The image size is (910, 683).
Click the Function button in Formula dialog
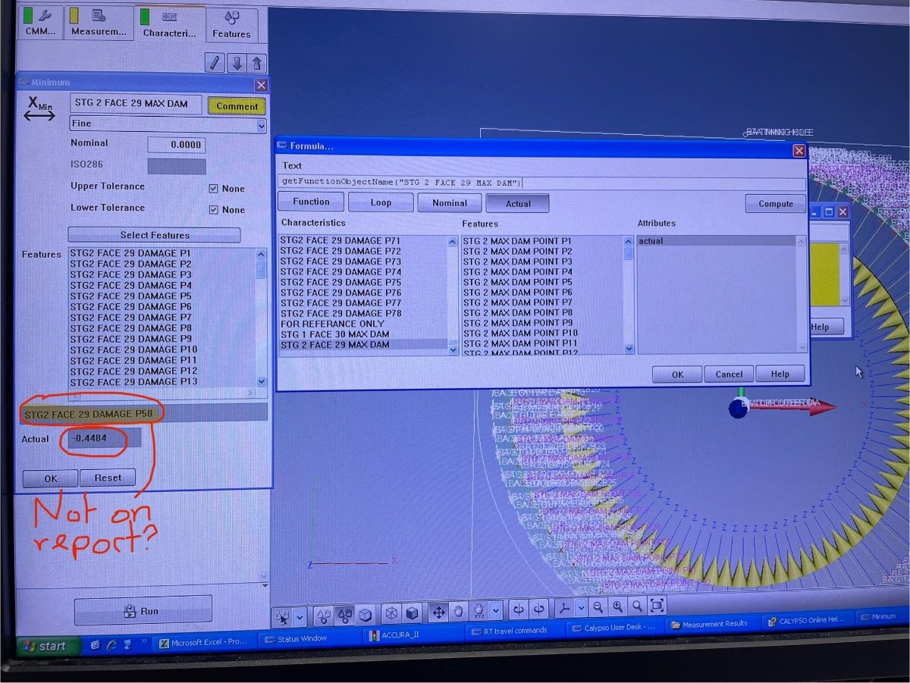(x=311, y=202)
